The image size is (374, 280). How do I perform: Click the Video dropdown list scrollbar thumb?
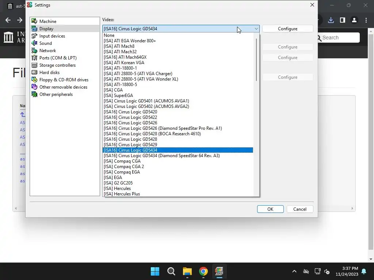tap(256, 59)
